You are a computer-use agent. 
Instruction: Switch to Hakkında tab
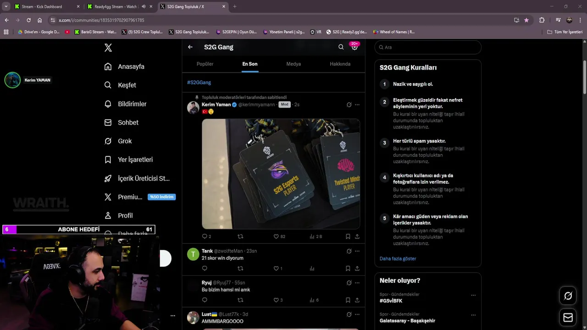(340, 64)
